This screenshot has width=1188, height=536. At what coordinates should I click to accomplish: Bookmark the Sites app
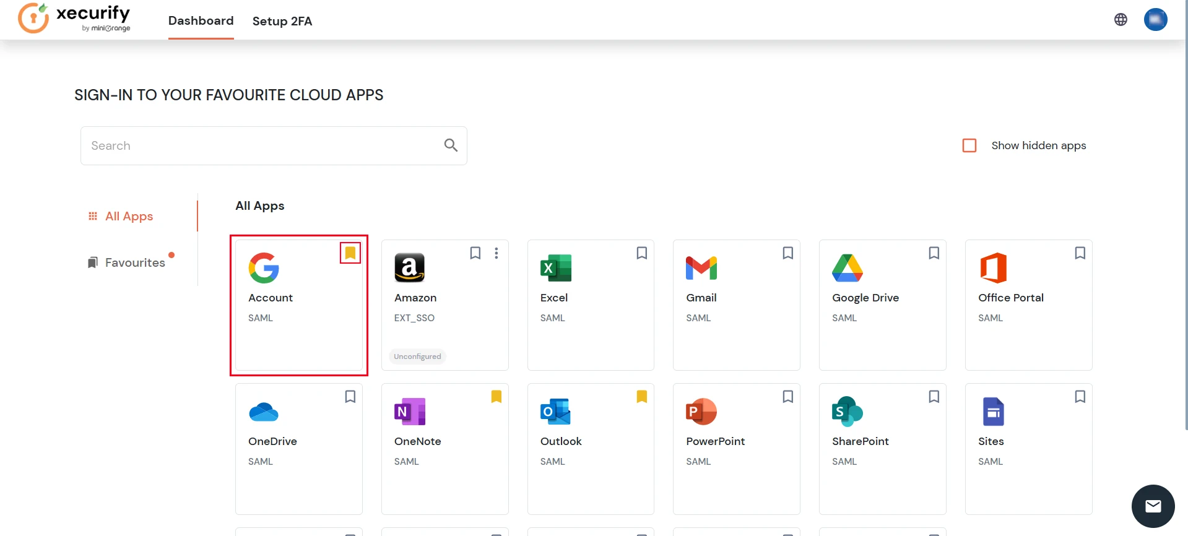1080,397
